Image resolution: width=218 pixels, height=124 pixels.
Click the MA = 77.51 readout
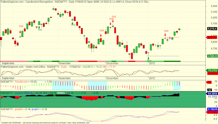pos(109,67)
